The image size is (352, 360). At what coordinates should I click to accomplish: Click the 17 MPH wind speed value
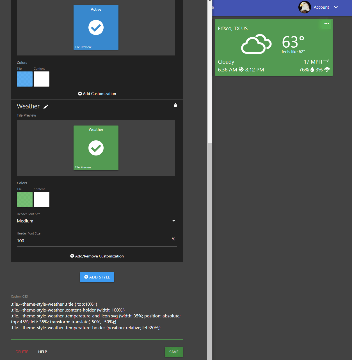313,62
